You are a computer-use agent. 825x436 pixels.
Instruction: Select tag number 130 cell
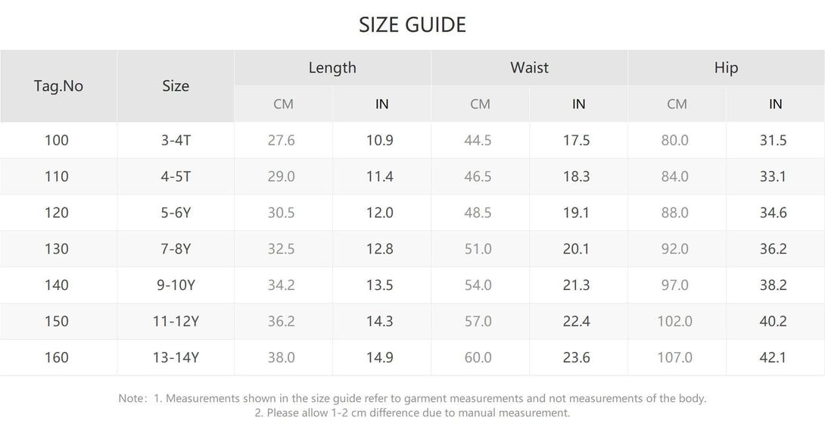tap(57, 248)
